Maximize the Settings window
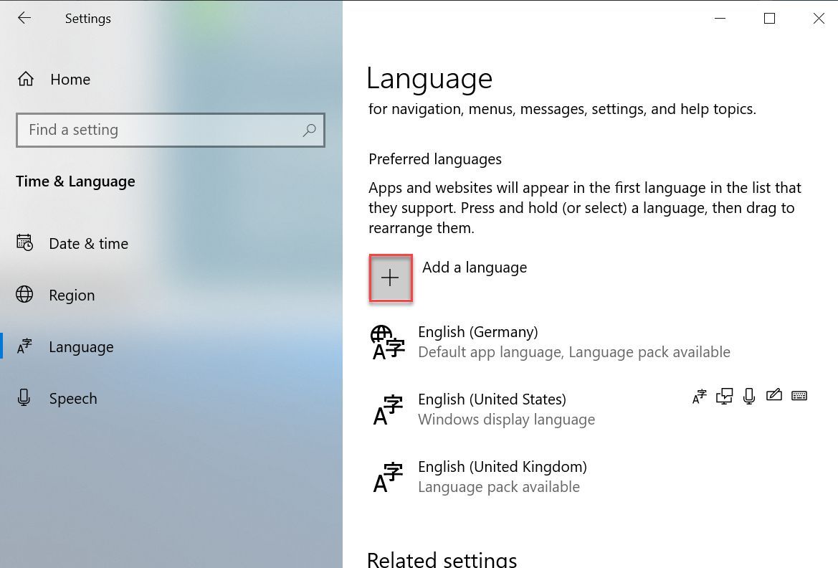The height and width of the screenshot is (568, 838). pos(770,18)
